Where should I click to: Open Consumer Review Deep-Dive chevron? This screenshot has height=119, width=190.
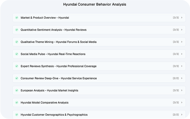[182, 78]
